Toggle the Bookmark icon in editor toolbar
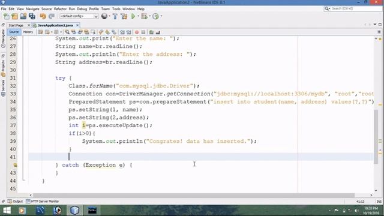The width and height of the screenshot is (384, 216). click(x=114, y=32)
